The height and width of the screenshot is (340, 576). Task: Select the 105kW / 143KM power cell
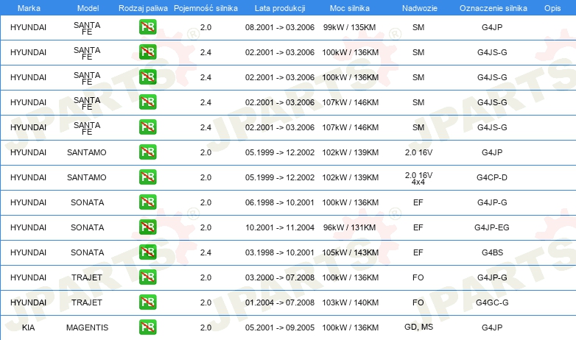350,252
